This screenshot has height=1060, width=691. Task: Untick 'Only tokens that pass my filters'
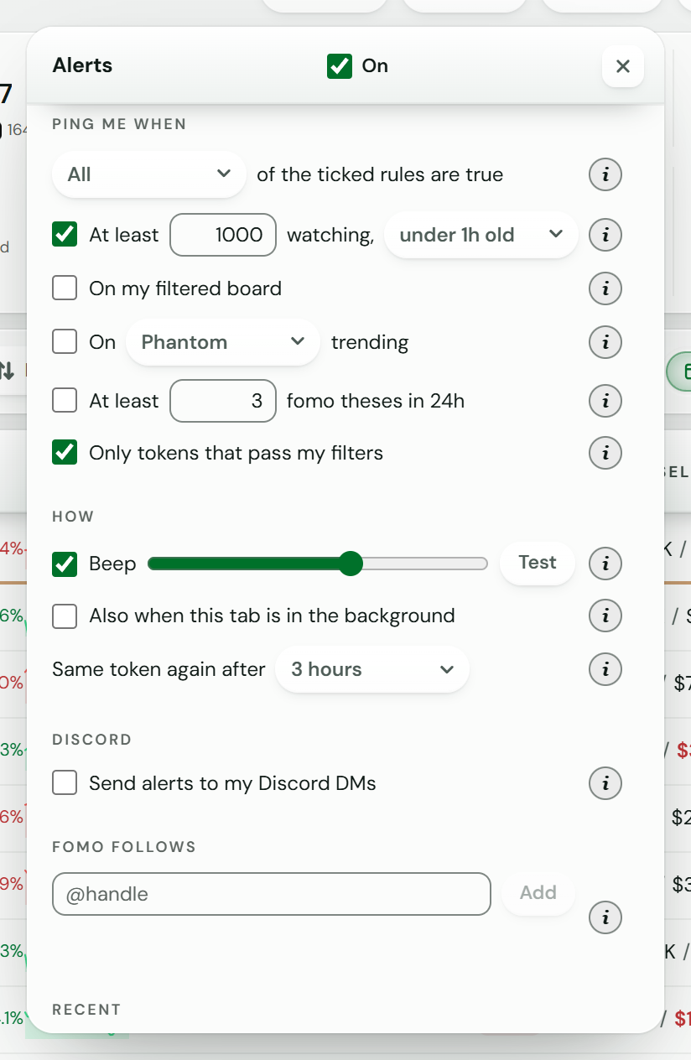coord(65,453)
